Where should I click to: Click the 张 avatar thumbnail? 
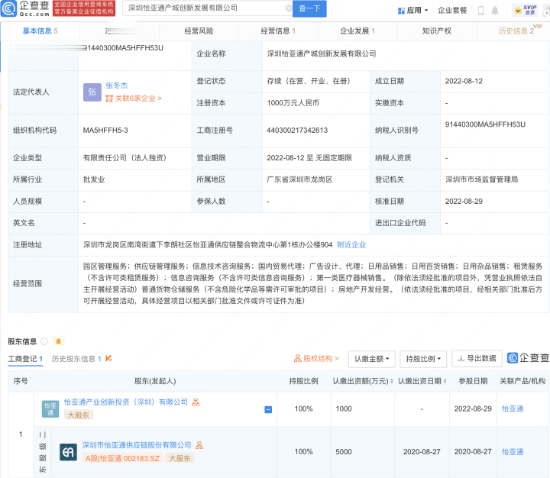[92, 92]
